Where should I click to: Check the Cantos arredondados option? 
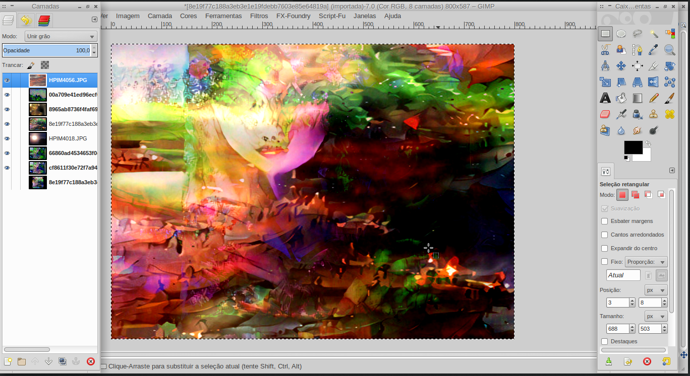click(605, 235)
